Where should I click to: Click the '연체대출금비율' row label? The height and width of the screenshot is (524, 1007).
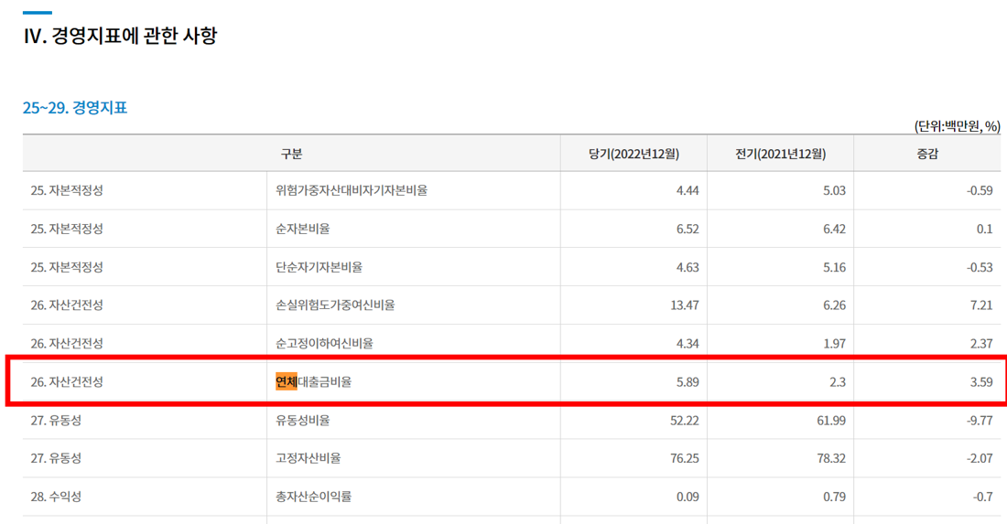[x=313, y=382]
